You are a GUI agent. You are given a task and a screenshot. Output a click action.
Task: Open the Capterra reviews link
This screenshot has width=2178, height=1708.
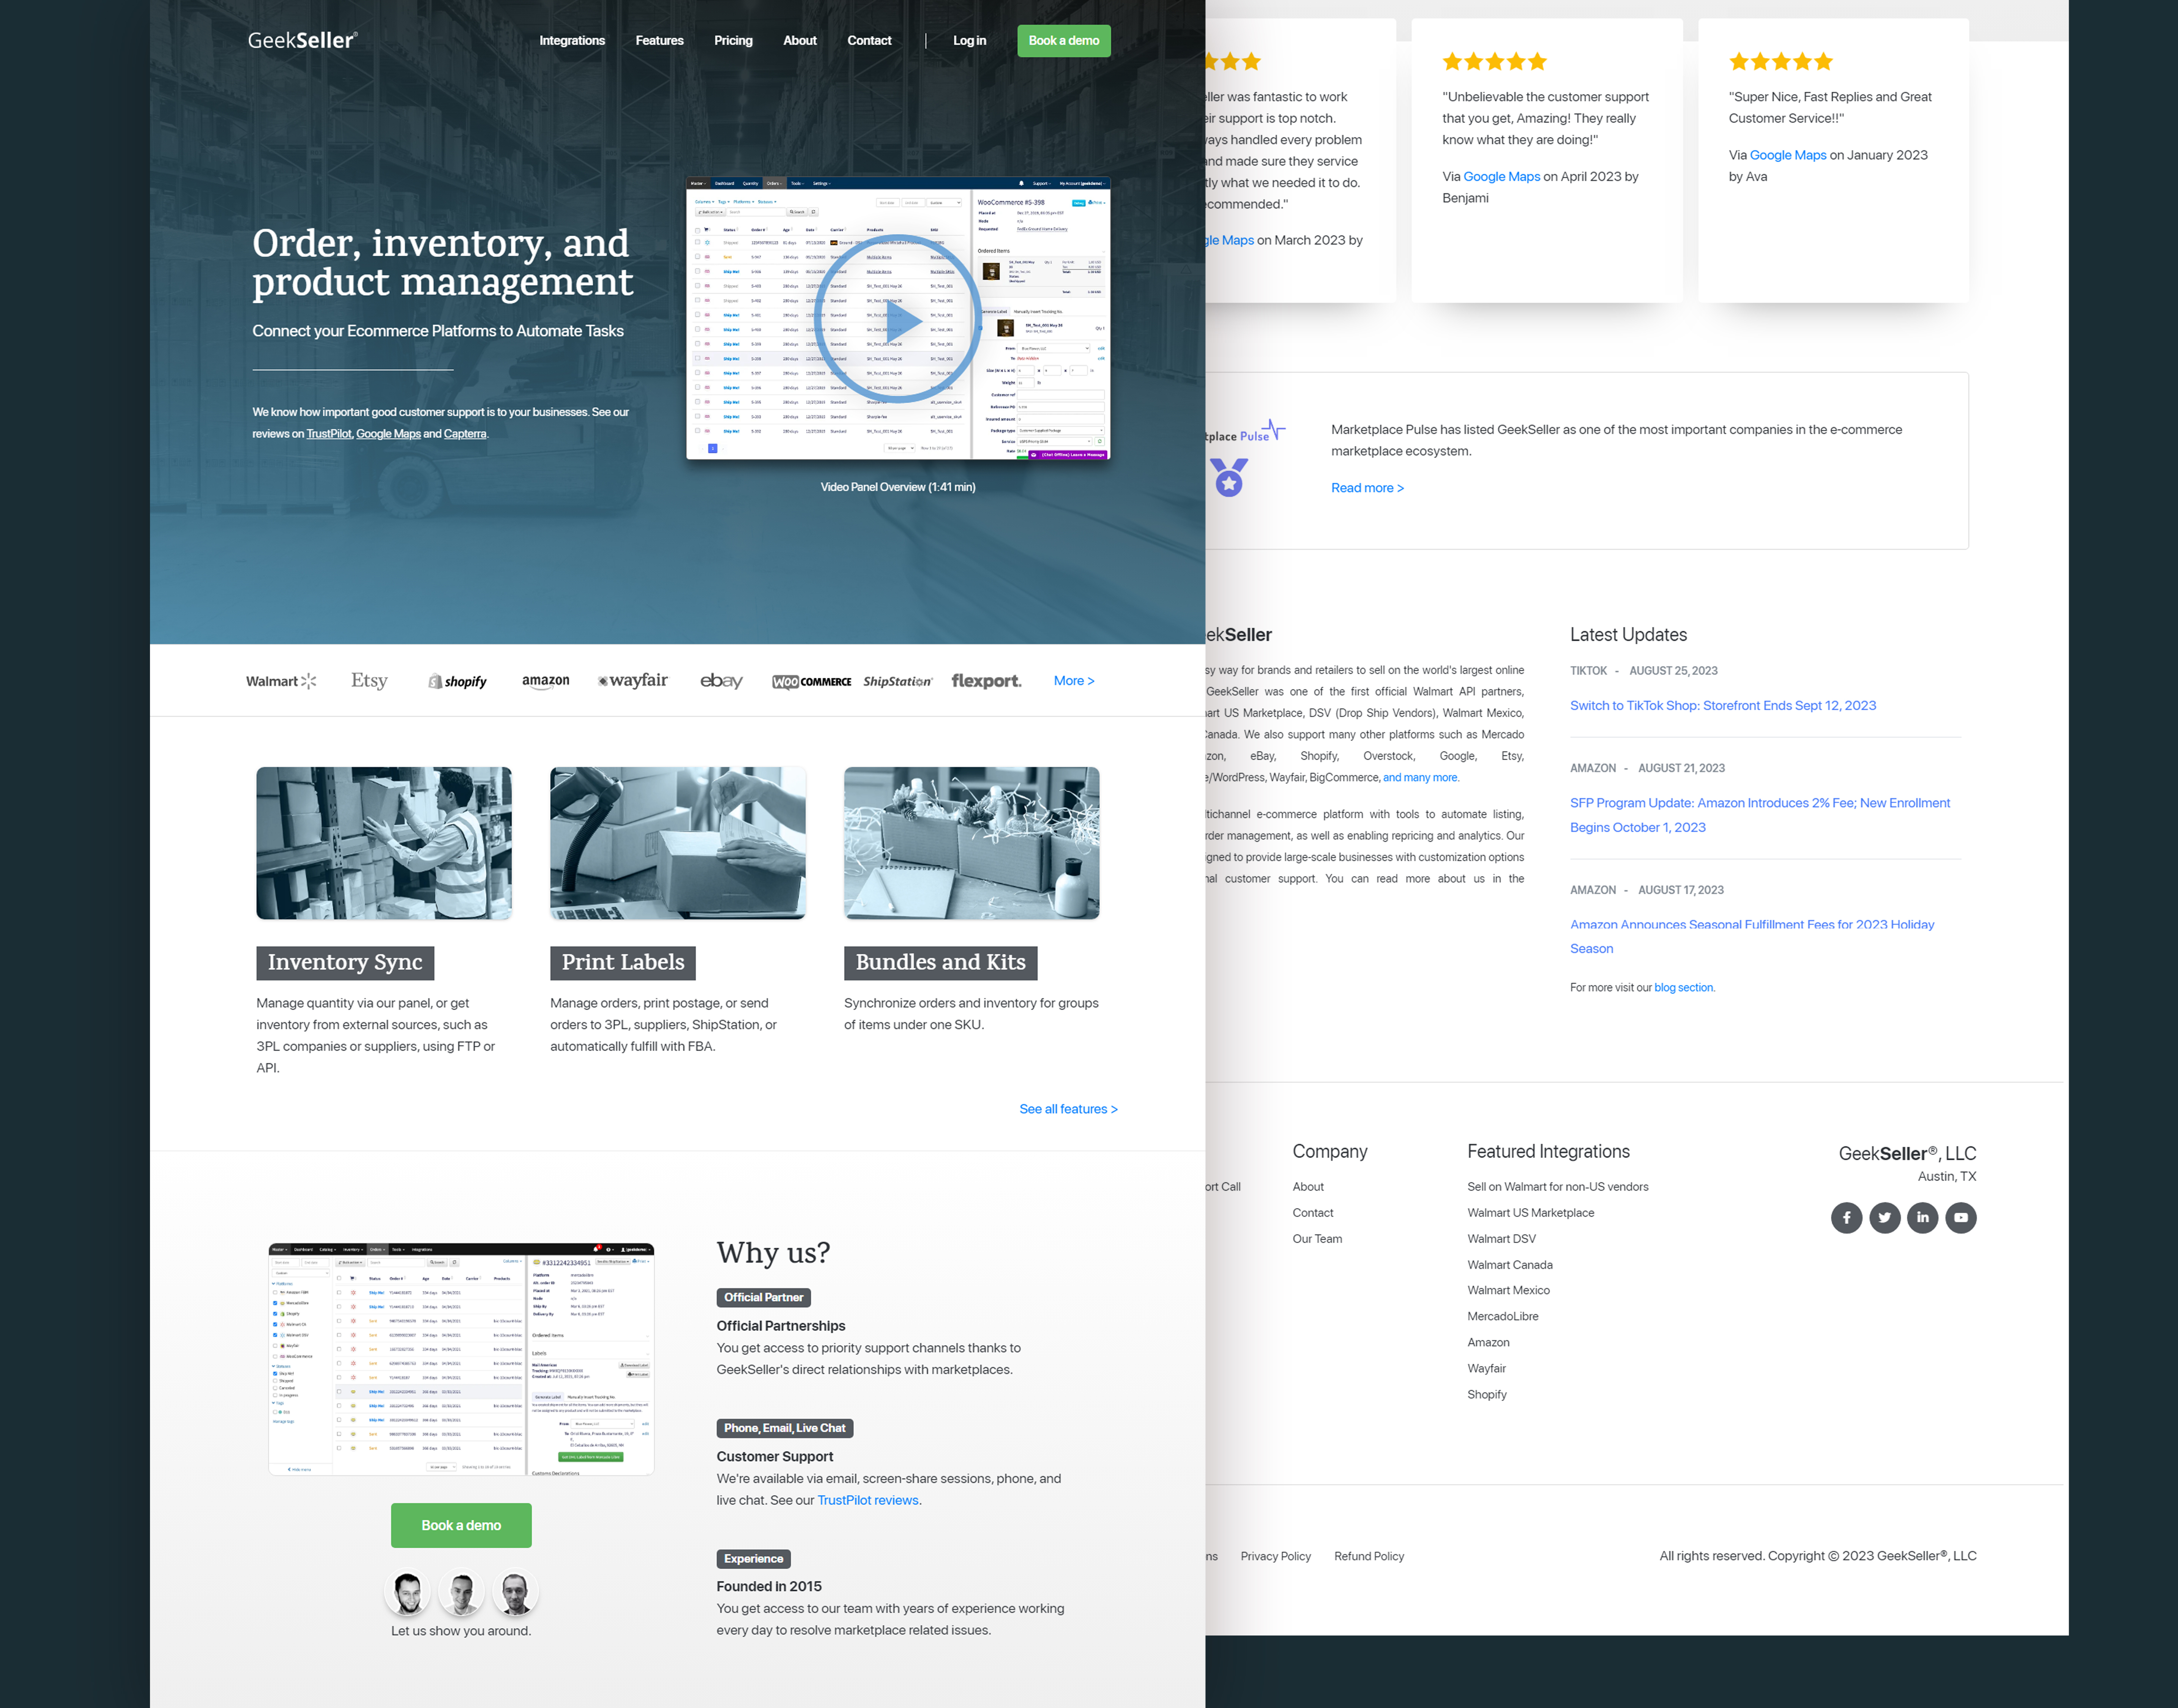(x=465, y=434)
